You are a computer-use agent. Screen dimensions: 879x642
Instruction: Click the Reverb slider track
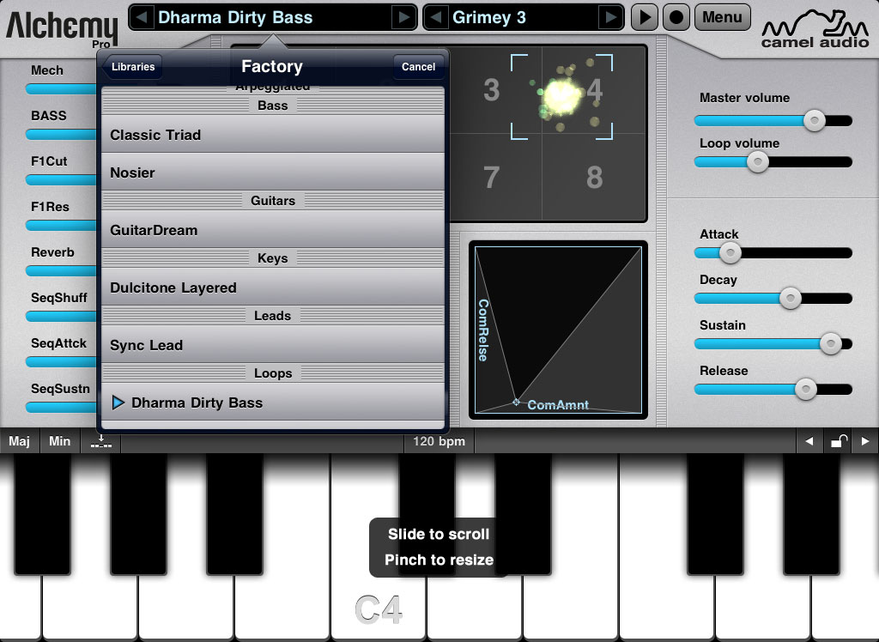pos(62,271)
